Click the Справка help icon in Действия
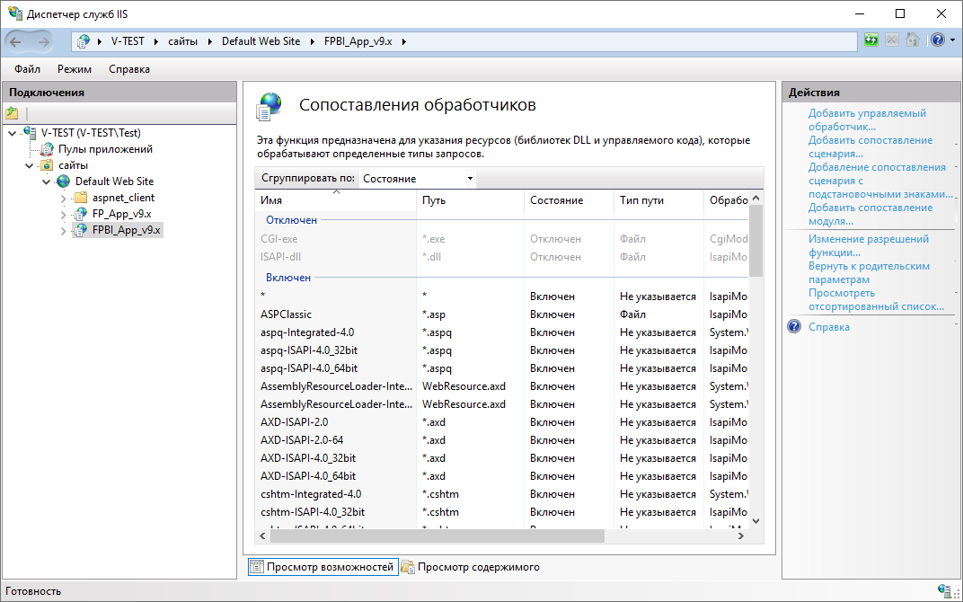The image size is (963, 602). point(794,327)
